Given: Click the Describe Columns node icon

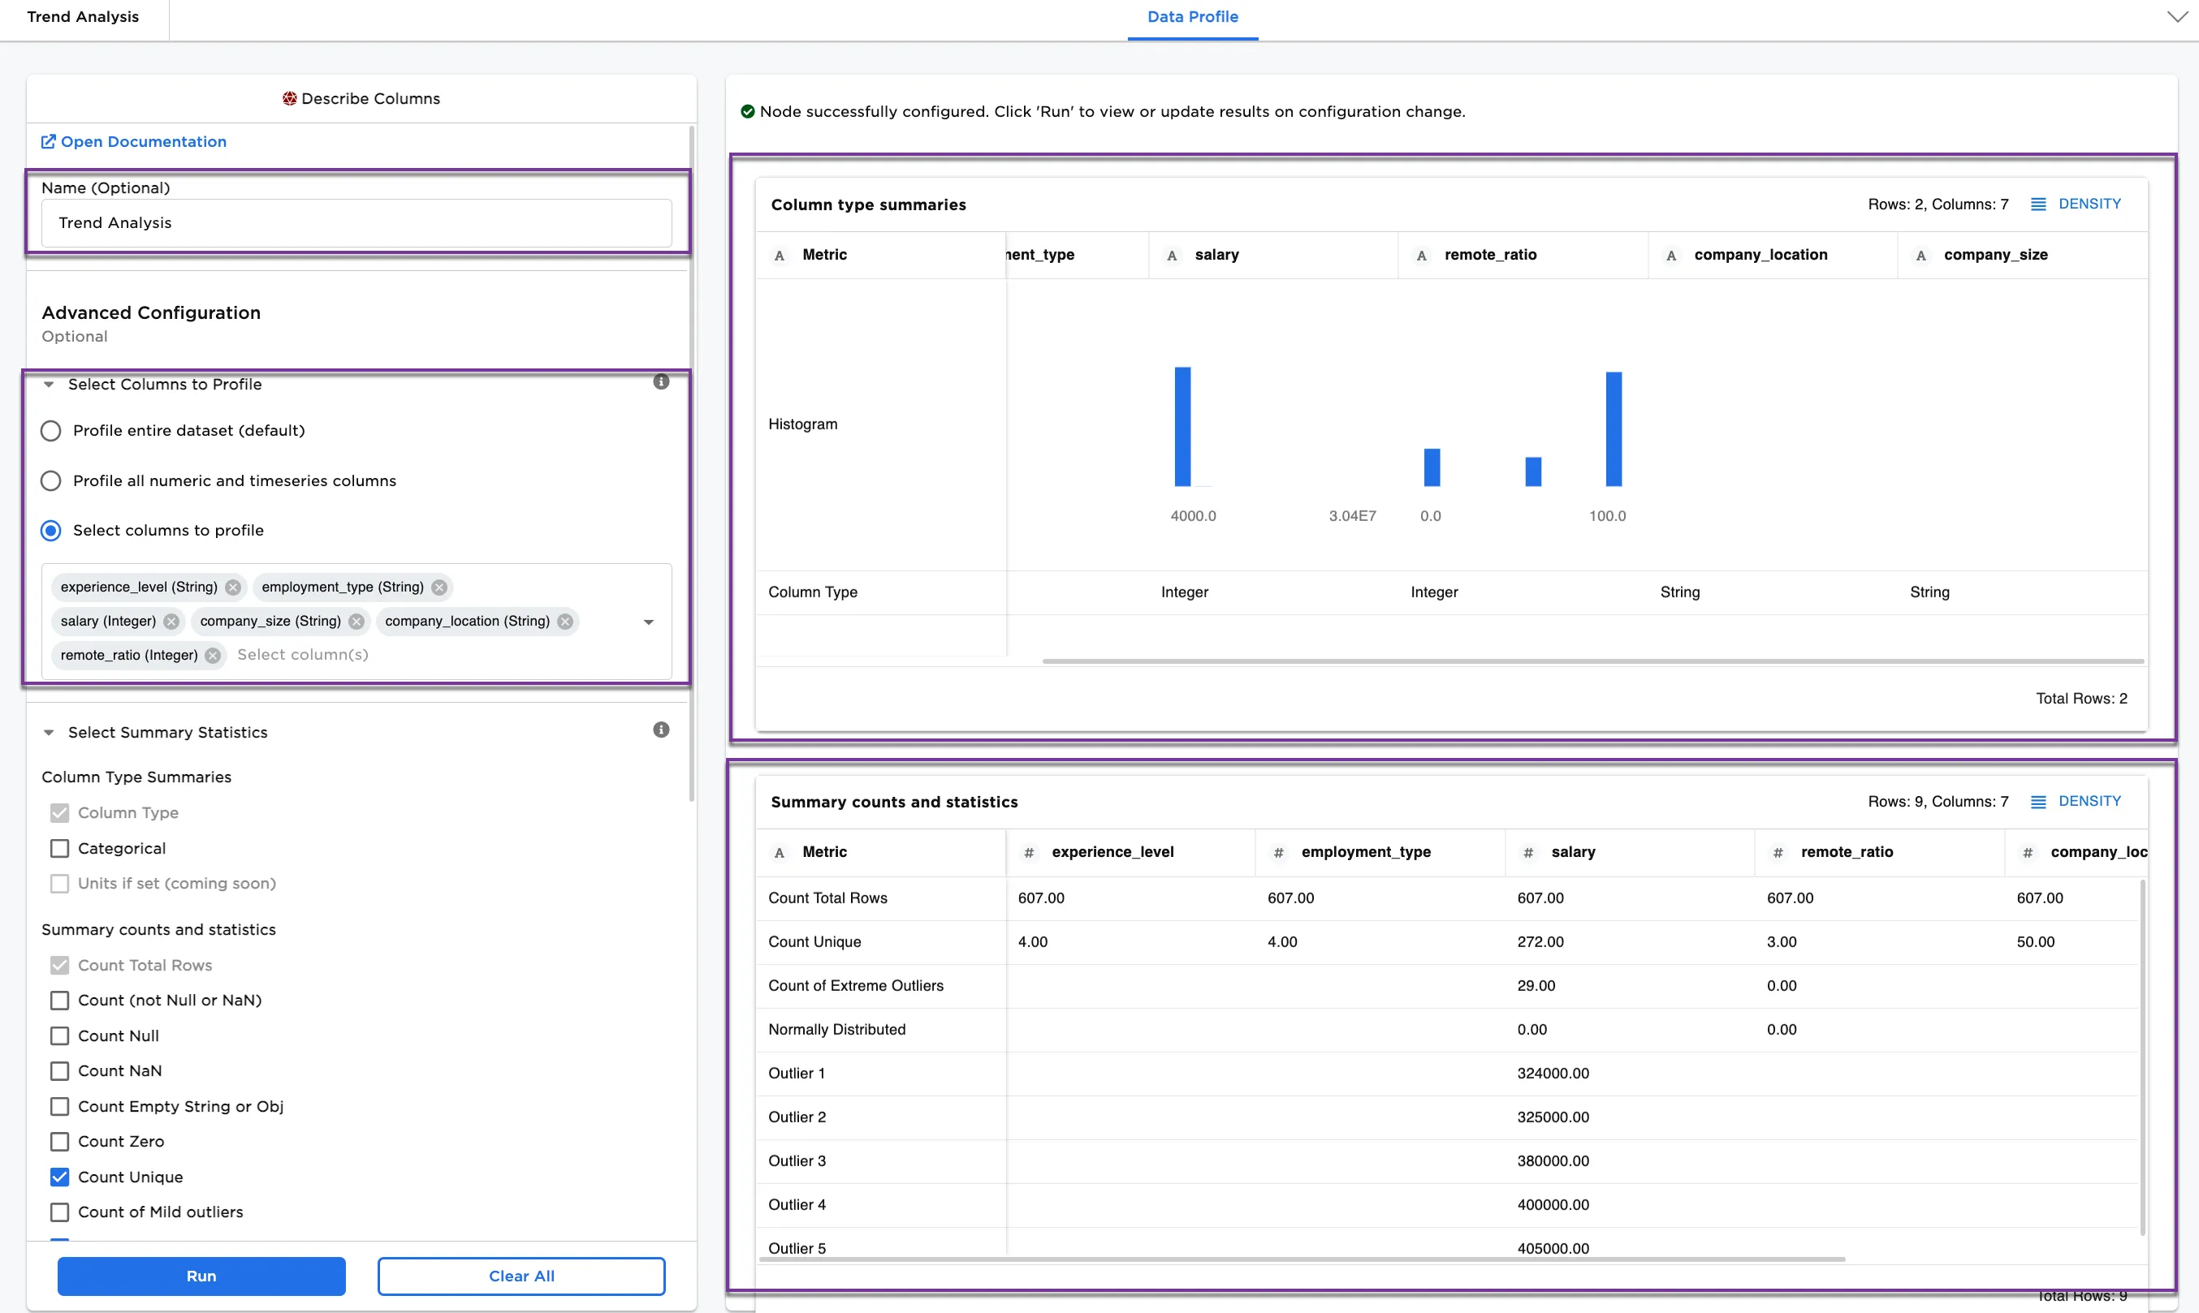Looking at the screenshot, I should point(289,98).
